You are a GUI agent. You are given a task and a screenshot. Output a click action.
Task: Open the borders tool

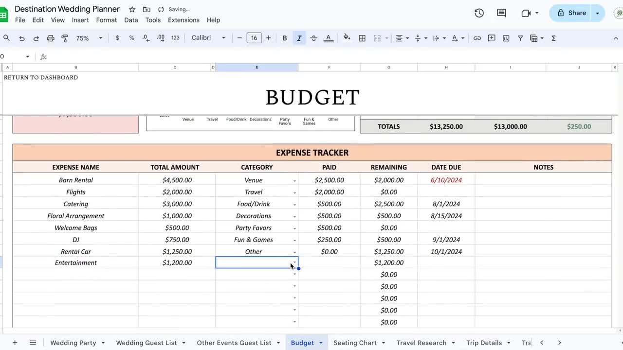point(362,38)
